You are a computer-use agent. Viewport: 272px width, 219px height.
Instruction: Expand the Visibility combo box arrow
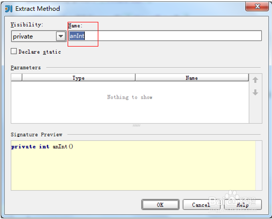61,36
